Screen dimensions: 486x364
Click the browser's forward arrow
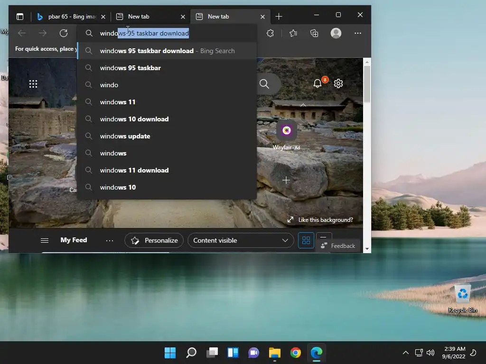click(42, 33)
